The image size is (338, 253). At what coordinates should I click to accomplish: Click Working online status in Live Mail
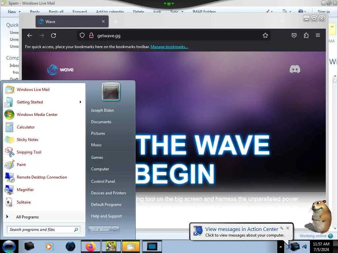313,236
